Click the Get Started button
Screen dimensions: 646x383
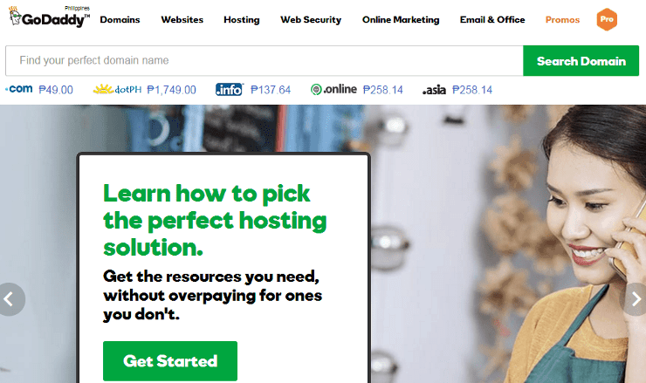(170, 361)
